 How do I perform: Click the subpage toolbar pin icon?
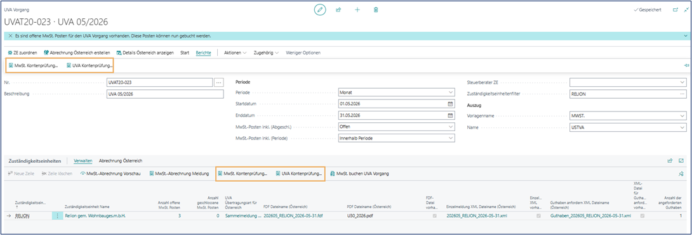pyautogui.click(x=681, y=174)
